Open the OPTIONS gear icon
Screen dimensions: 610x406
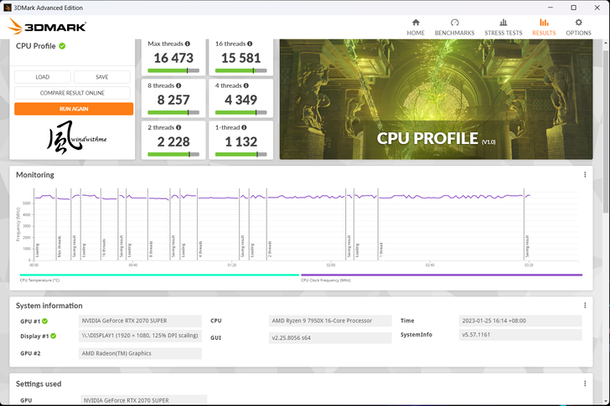(x=578, y=23)
